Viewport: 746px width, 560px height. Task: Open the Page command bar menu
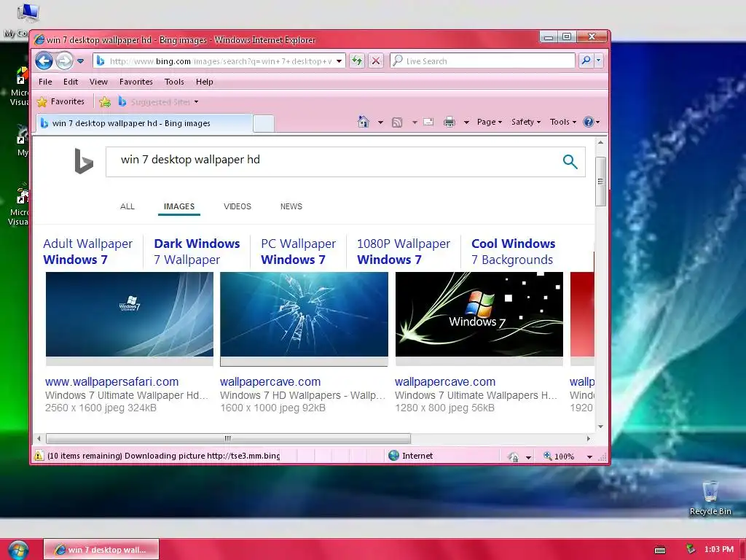click(489, 122)
